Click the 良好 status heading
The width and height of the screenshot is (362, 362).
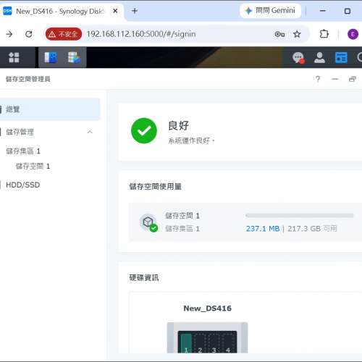point(178,125)
